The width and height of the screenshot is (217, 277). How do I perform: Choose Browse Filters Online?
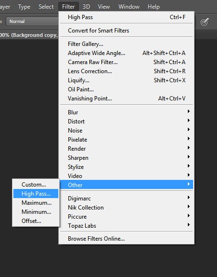point(126,239)
